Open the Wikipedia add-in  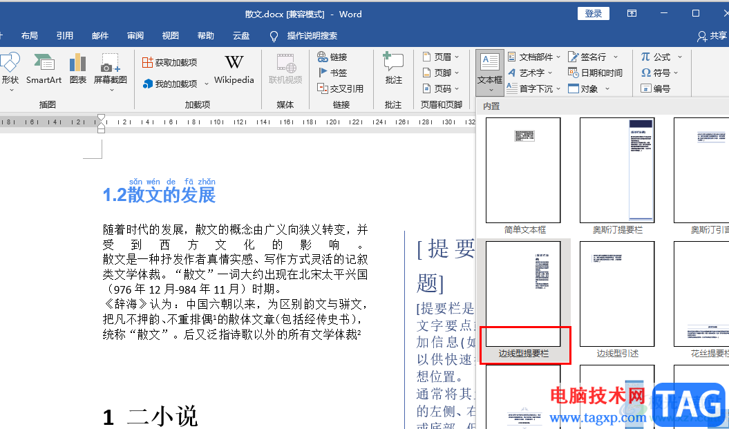234,69
